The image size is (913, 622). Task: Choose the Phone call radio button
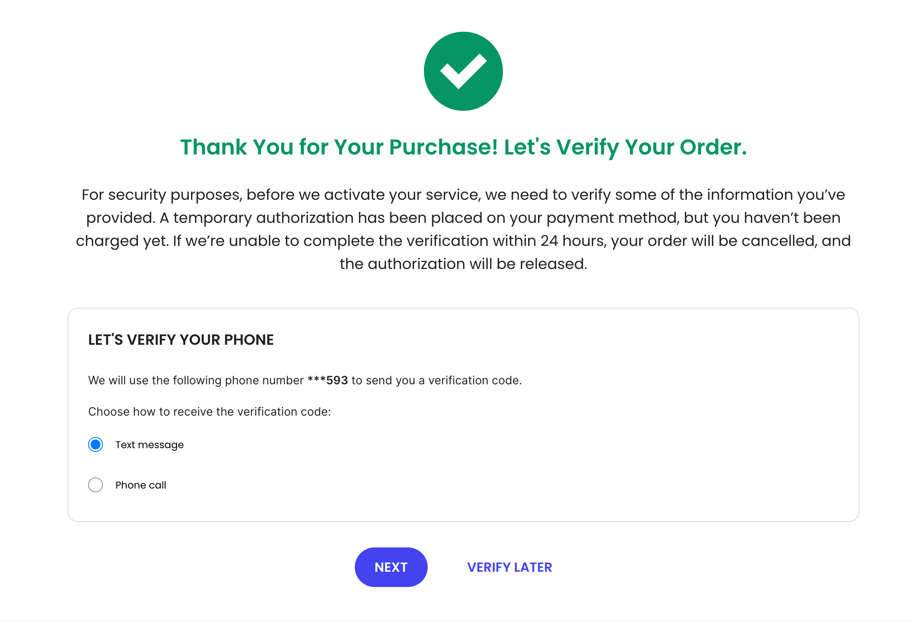(x=95, y=485)
